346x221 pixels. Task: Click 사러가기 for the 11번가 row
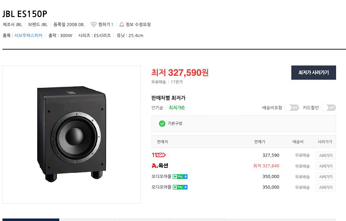[326, 155]
